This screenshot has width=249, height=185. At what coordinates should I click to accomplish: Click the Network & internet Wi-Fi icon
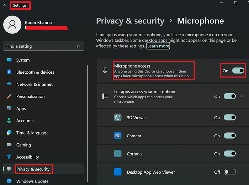(9, 84)
